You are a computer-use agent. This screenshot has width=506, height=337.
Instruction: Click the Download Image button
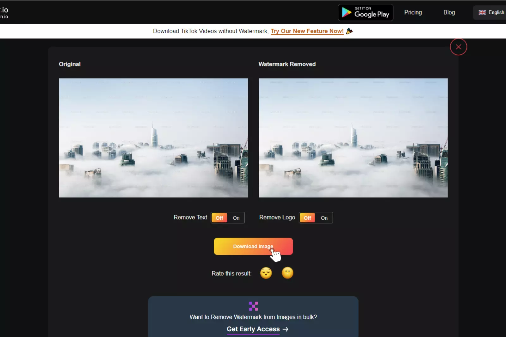253,246
